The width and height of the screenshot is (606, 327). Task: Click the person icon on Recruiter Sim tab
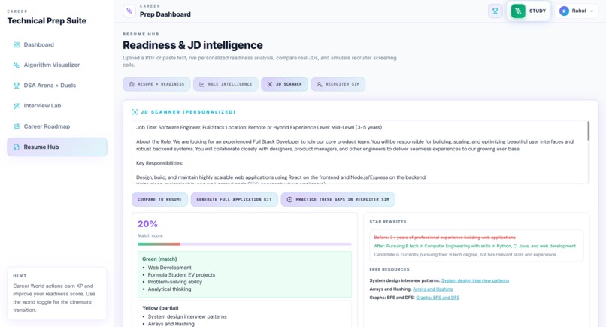[x=320, y=84]
